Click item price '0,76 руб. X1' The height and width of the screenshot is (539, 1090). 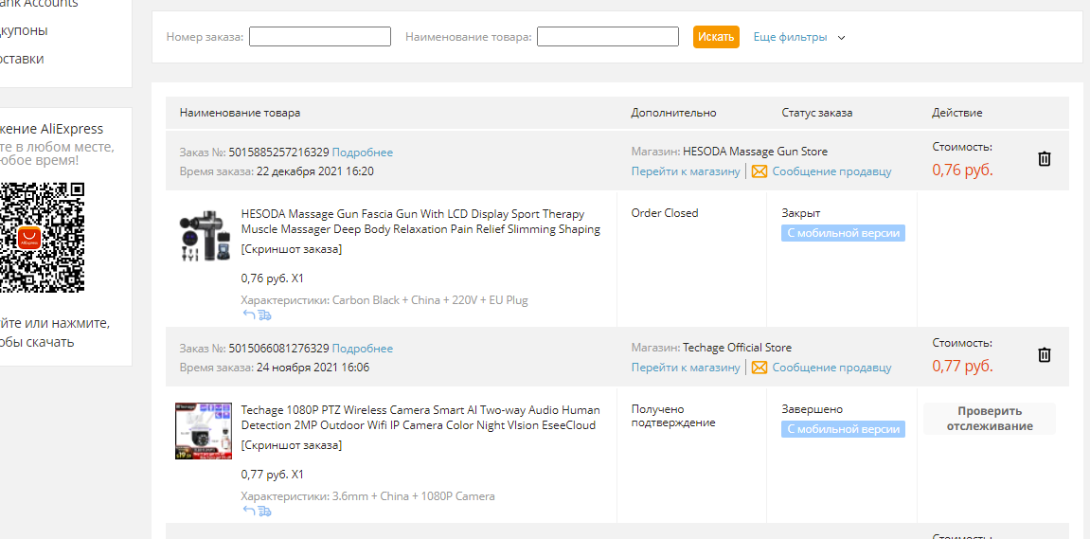click(273, 278)
